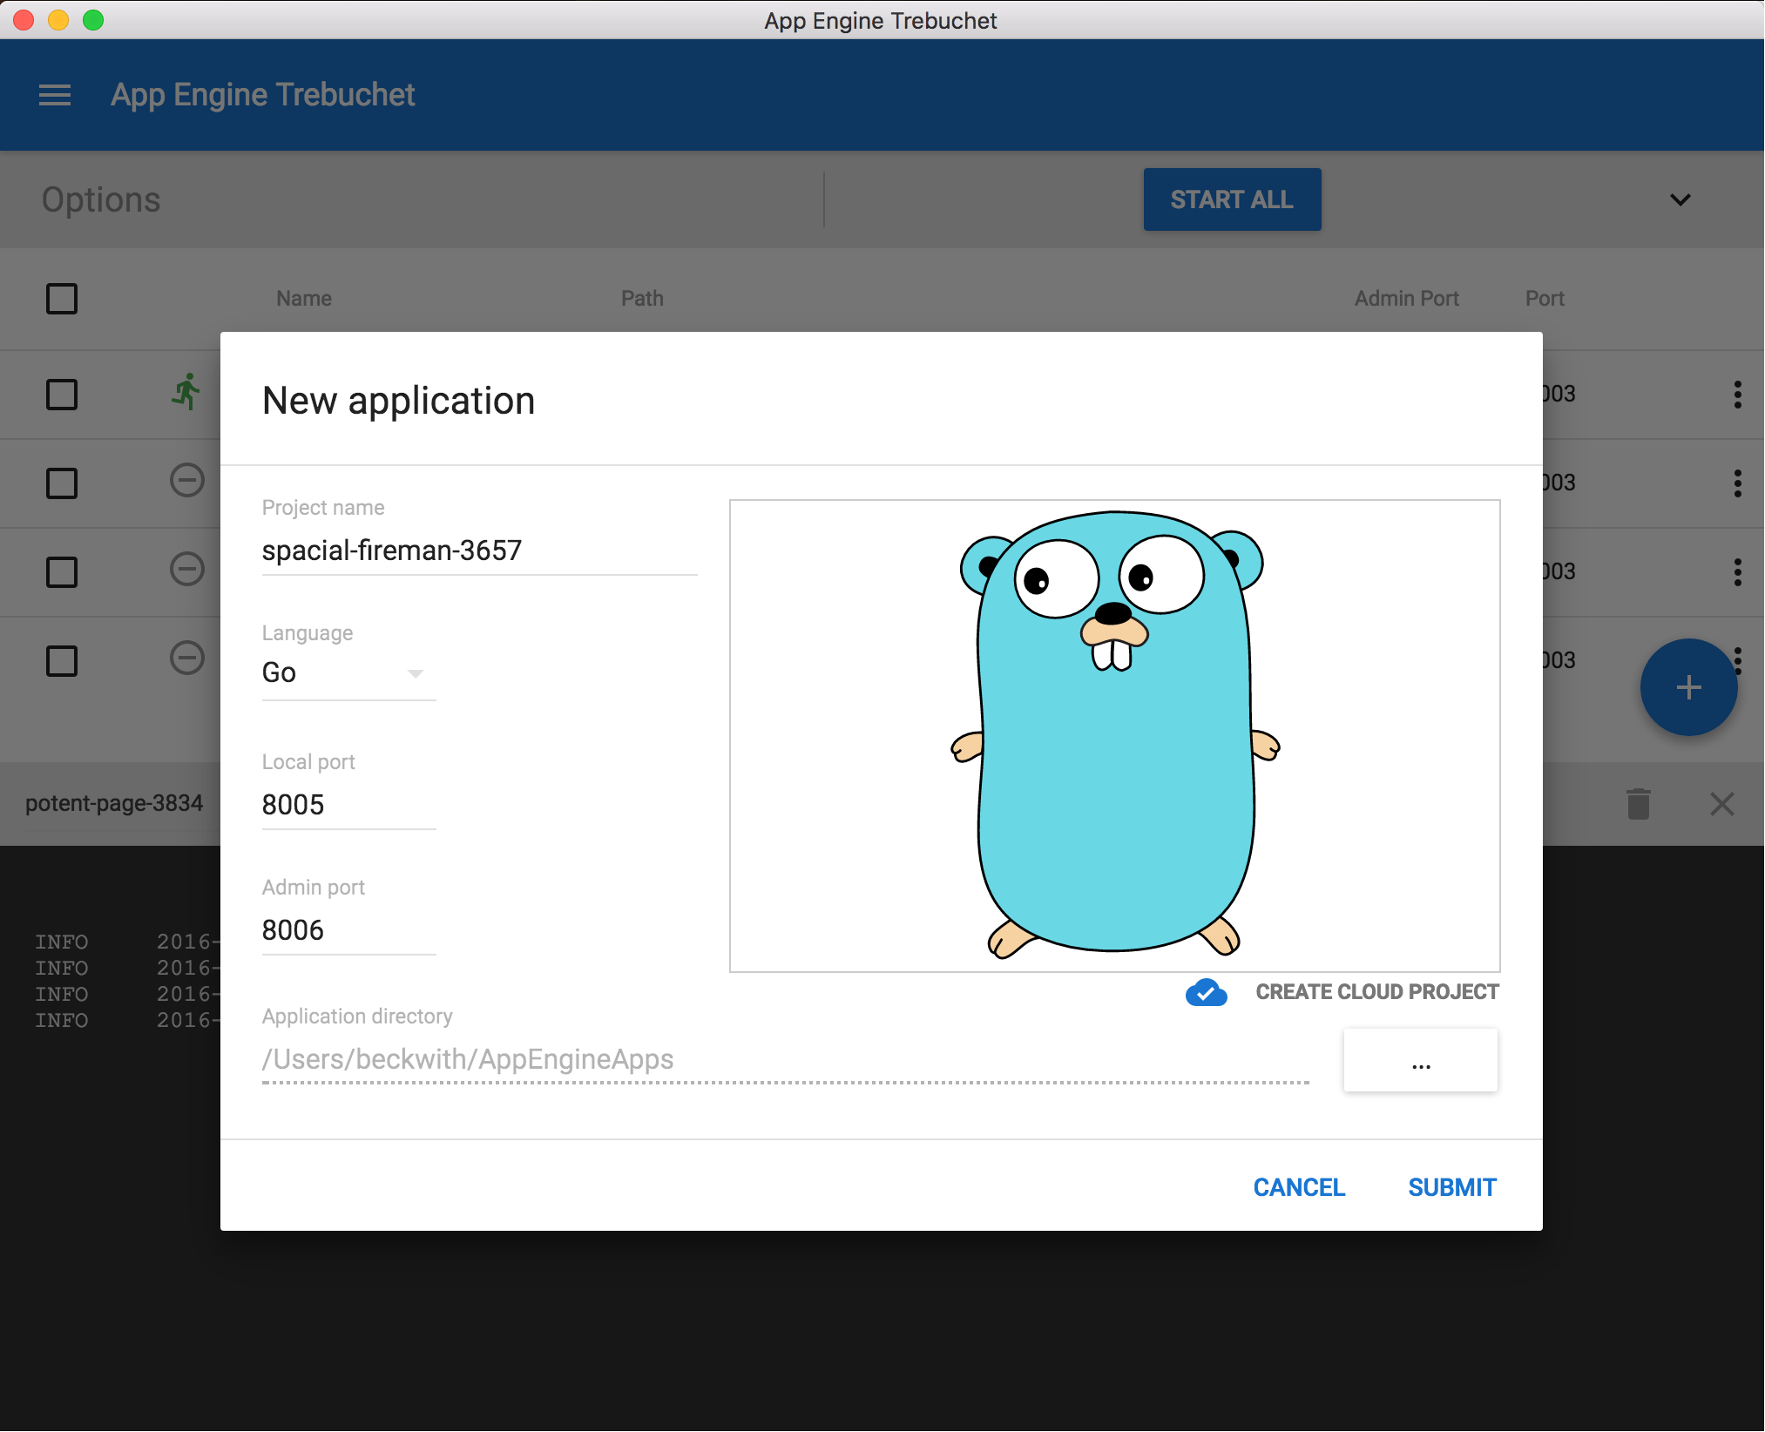Image resolution: width=1765 pixels, height=1432 pixels.
Task: Open the Language dropdown showing Go
Action: click(x=348, y=672)
